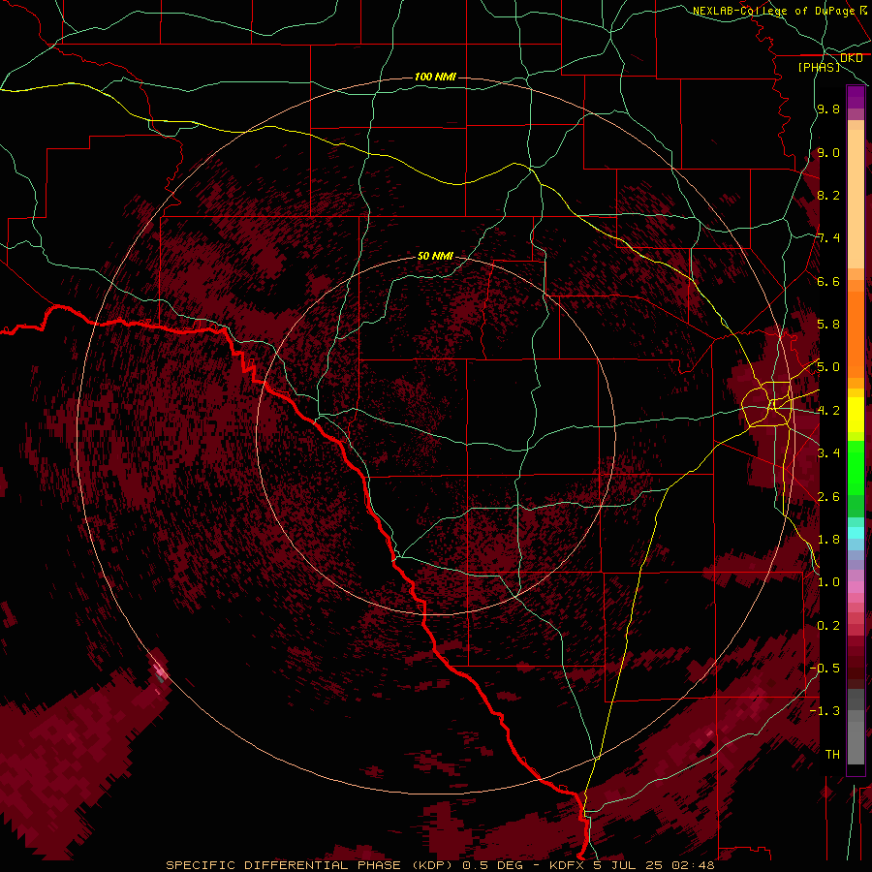The image size is (872, 872).
Task: Pick the bright green segment of color bar
Action: click(856, 467)
